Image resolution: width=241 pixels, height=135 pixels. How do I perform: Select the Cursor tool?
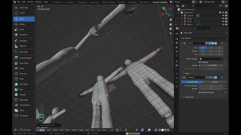click(24, 13)
